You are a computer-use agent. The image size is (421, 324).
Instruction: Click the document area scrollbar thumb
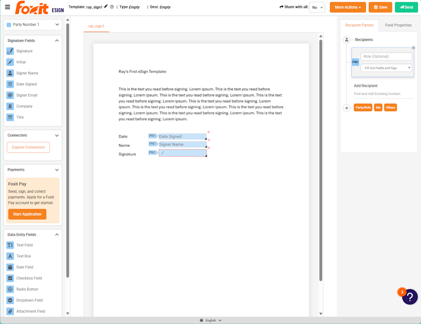coord(321,161)
